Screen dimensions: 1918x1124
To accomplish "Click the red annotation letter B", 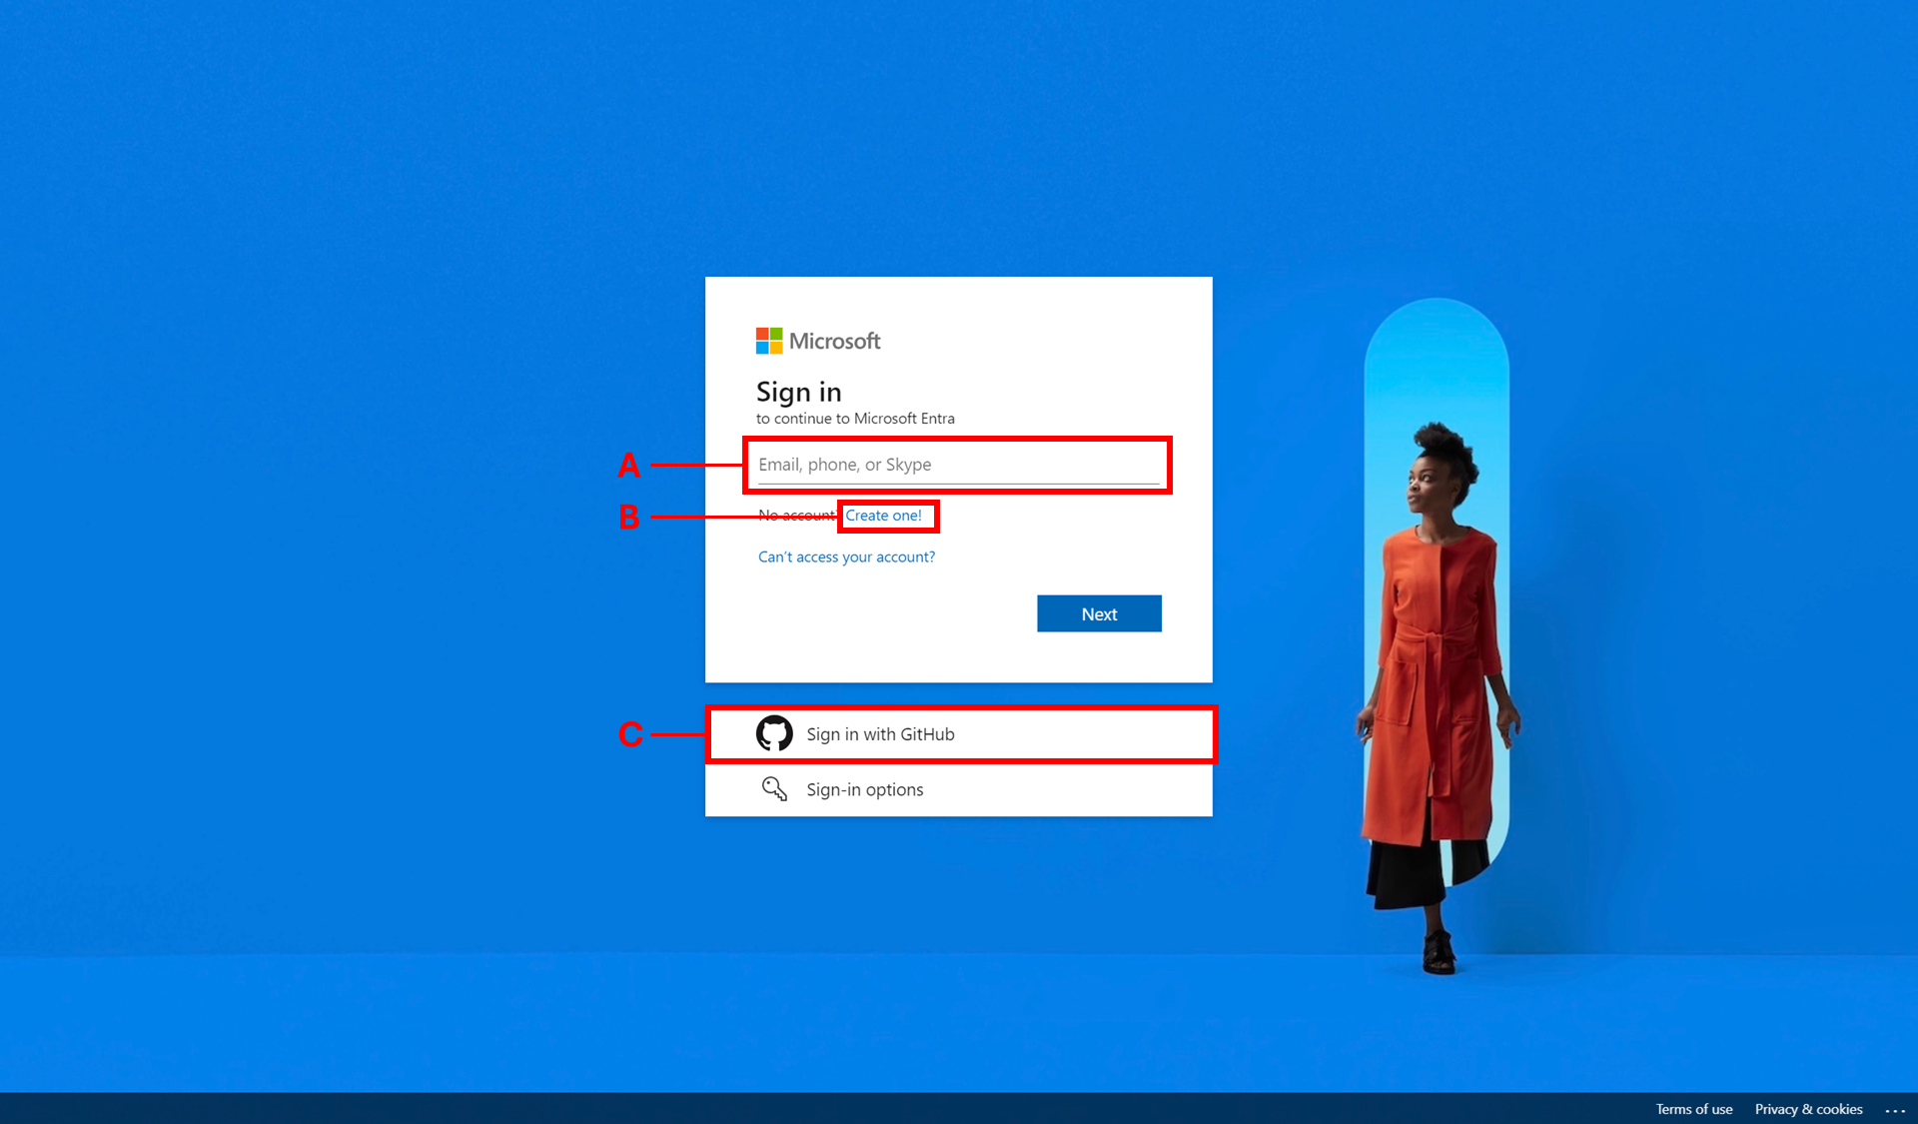I will 628,517.
